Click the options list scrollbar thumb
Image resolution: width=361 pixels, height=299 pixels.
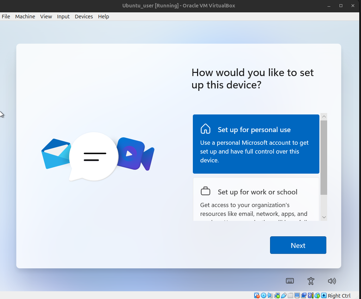coord(324,157)
